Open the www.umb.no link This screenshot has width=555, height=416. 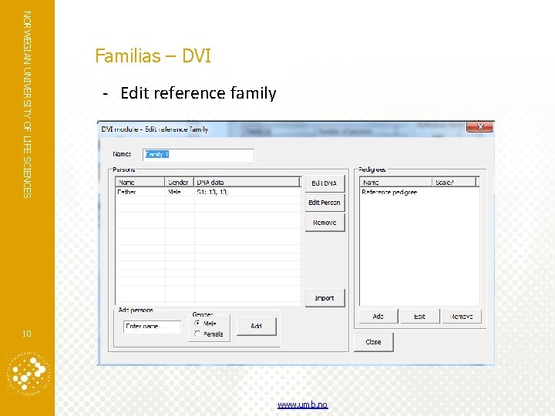(x=303, y=404)
